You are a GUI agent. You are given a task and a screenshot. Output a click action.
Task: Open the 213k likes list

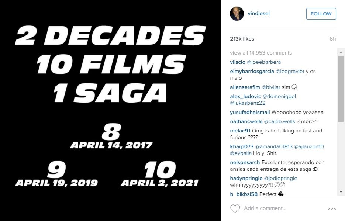point(242,39)
